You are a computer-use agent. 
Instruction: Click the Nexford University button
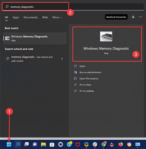[x=116, y=17]
